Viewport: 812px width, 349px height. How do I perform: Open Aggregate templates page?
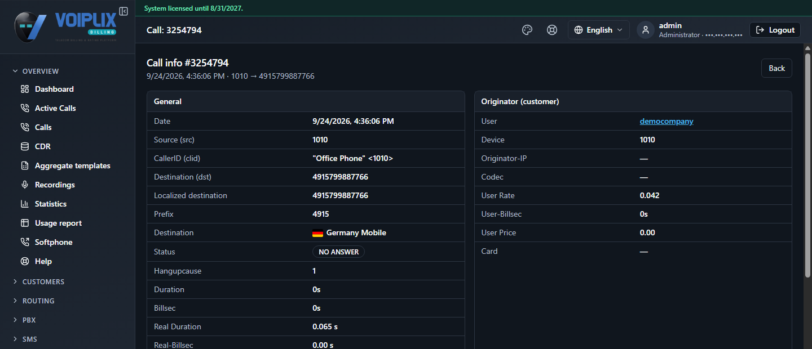coord(73,165)
